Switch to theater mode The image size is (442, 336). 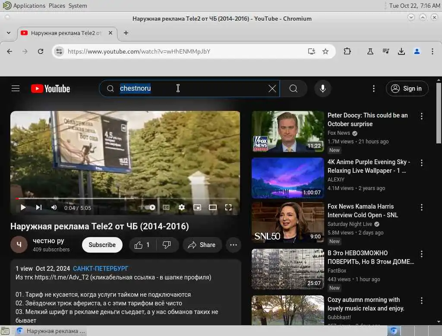213,208
